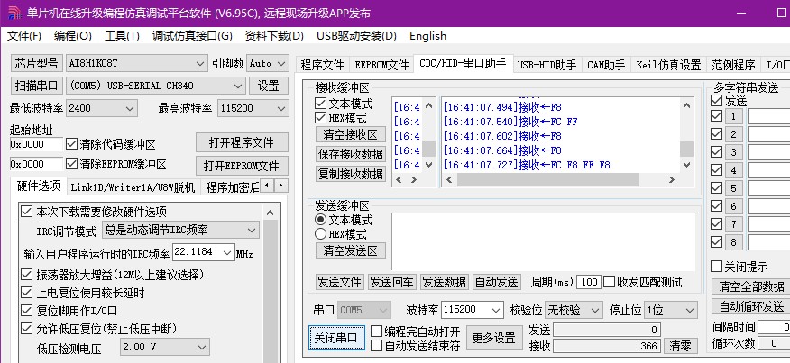
Task: Open the 工具(T) menu
Action: [x=122, y=36]
